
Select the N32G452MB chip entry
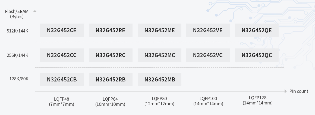click(x=159, y=80)
